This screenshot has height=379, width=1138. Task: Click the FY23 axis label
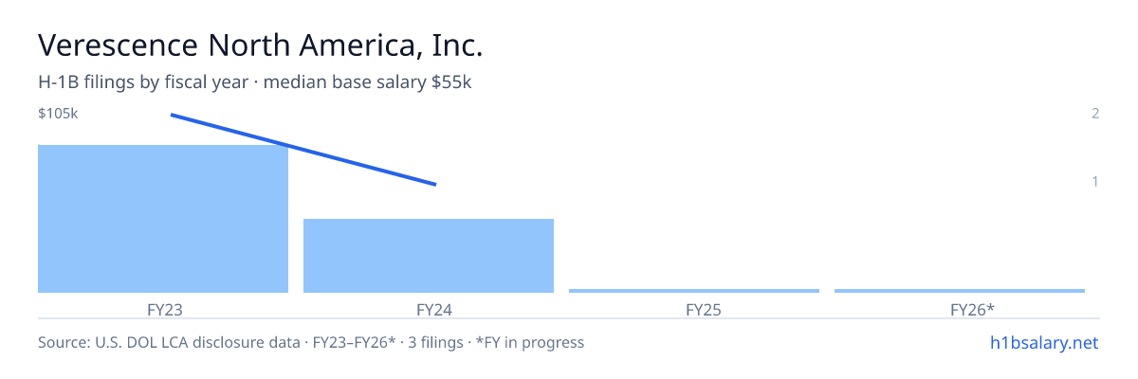pyautogui.click(x=163, y=309)
